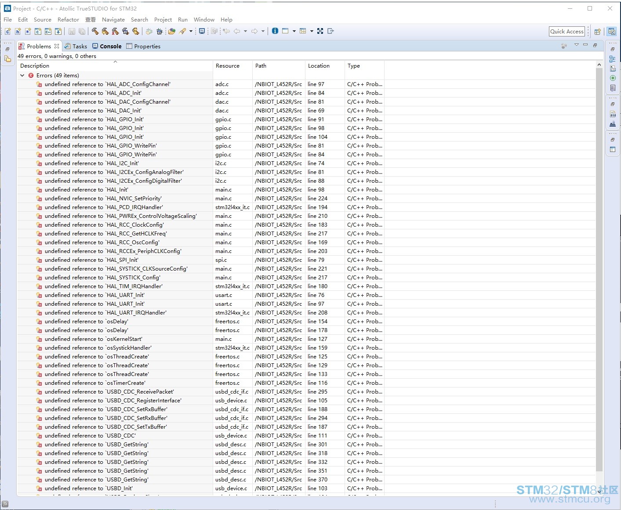
Task: Open the Help menu
Action: [x=226, y=20]
